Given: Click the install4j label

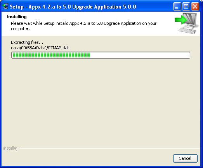Looking at the screenshot, I should [x=10, y=148].
